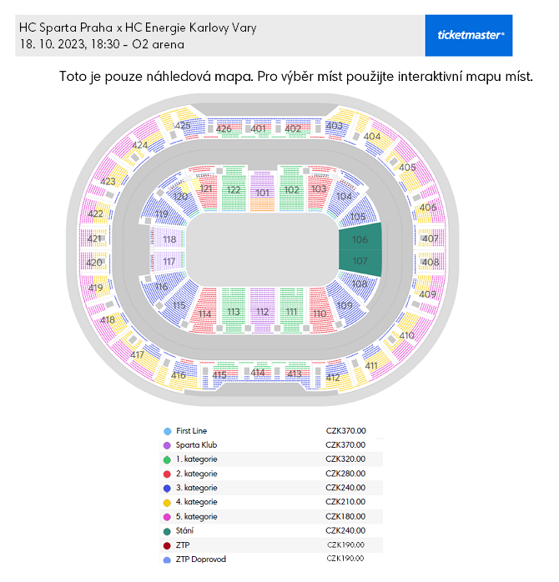This screenshot has height=582, width=559.
Task: Select standing section 107
Action: (360, 261)
